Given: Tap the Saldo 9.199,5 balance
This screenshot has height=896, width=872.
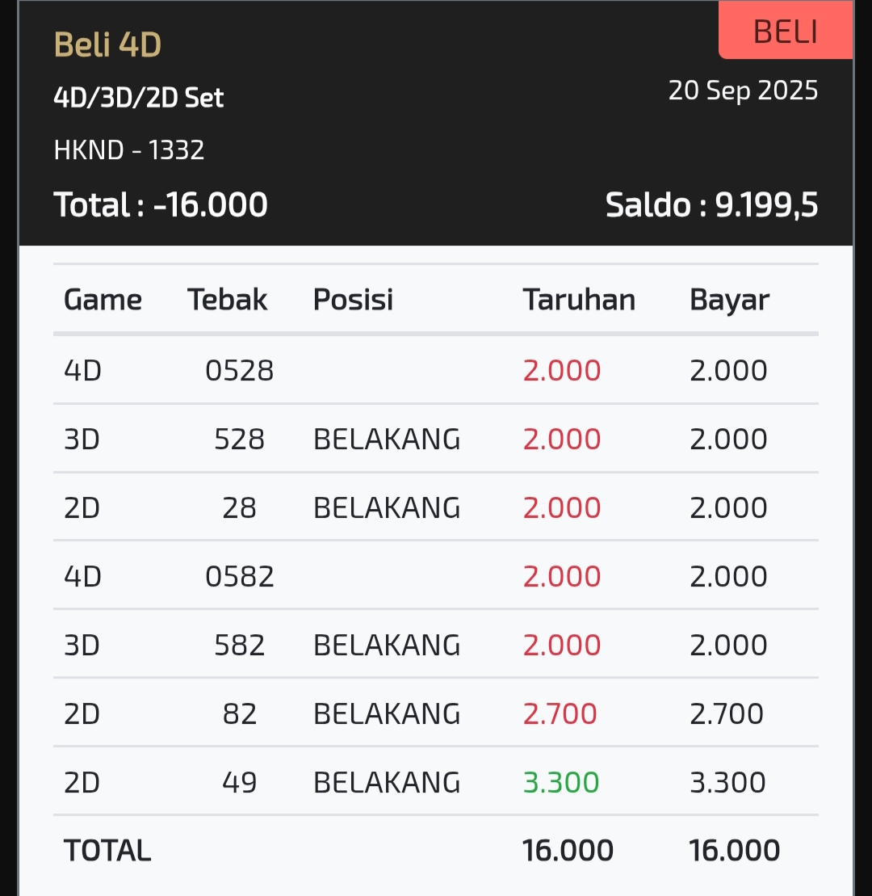Looking at the screenshot, I should tap(711, 205).
